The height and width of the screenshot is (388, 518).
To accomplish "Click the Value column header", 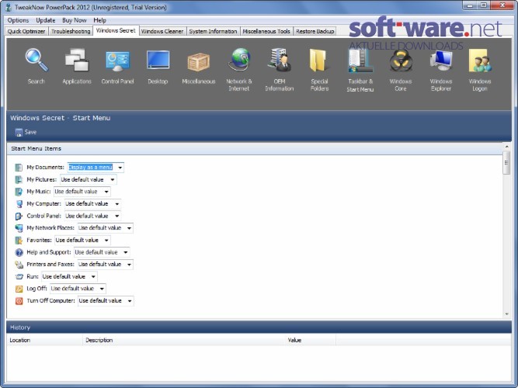I will 311,340.
